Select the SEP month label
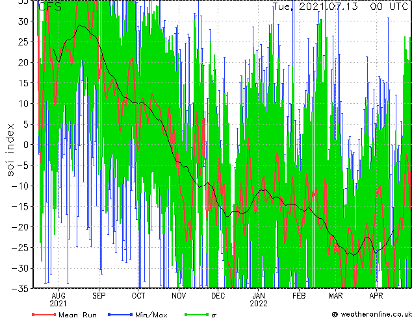The image size is (412, 318). [x=99, y=296]
